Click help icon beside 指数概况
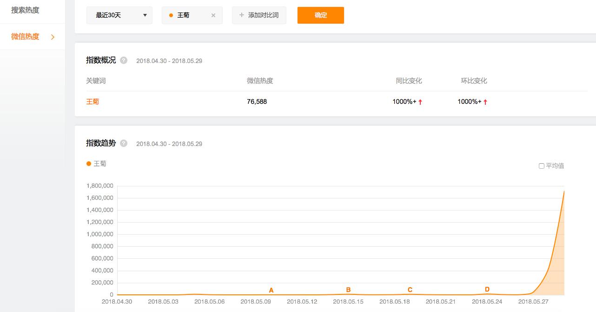The image size is (596, 312). click(x=124, y=60)
